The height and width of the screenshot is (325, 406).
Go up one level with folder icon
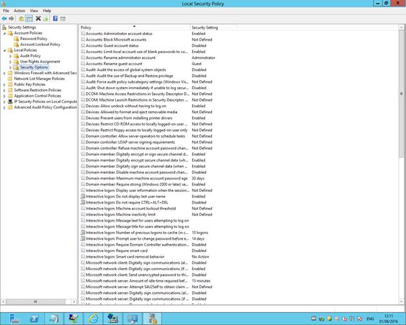(x=21, y=18)
